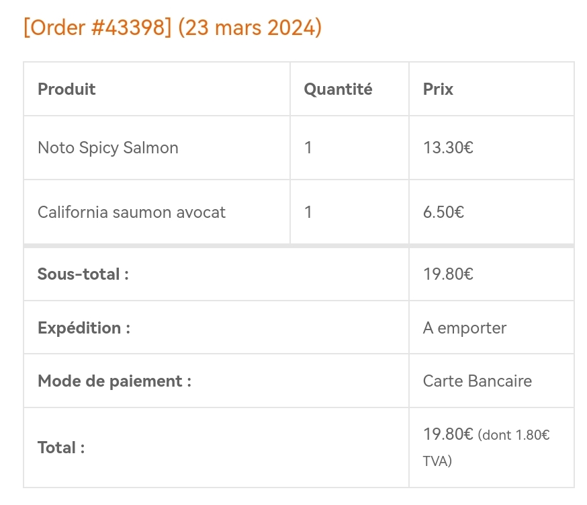Click the Expédition label
This screenshot has width=587, height=505.
pos(84,328)
